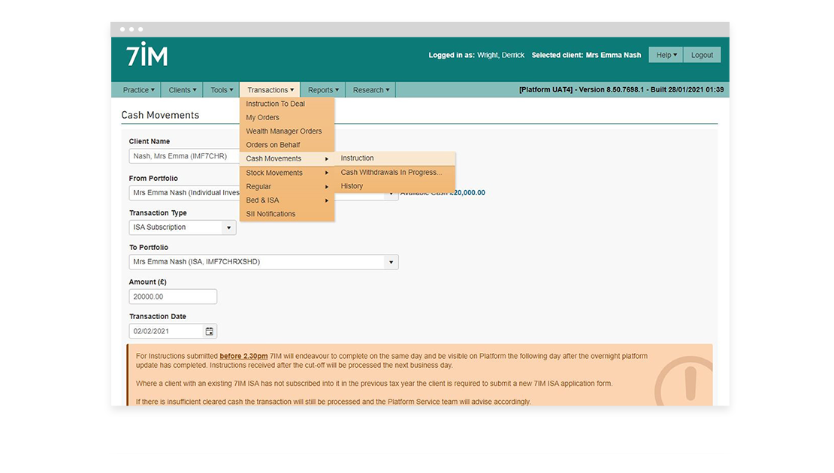
Task: Click the Amount (£) input field
Action: 173,297
